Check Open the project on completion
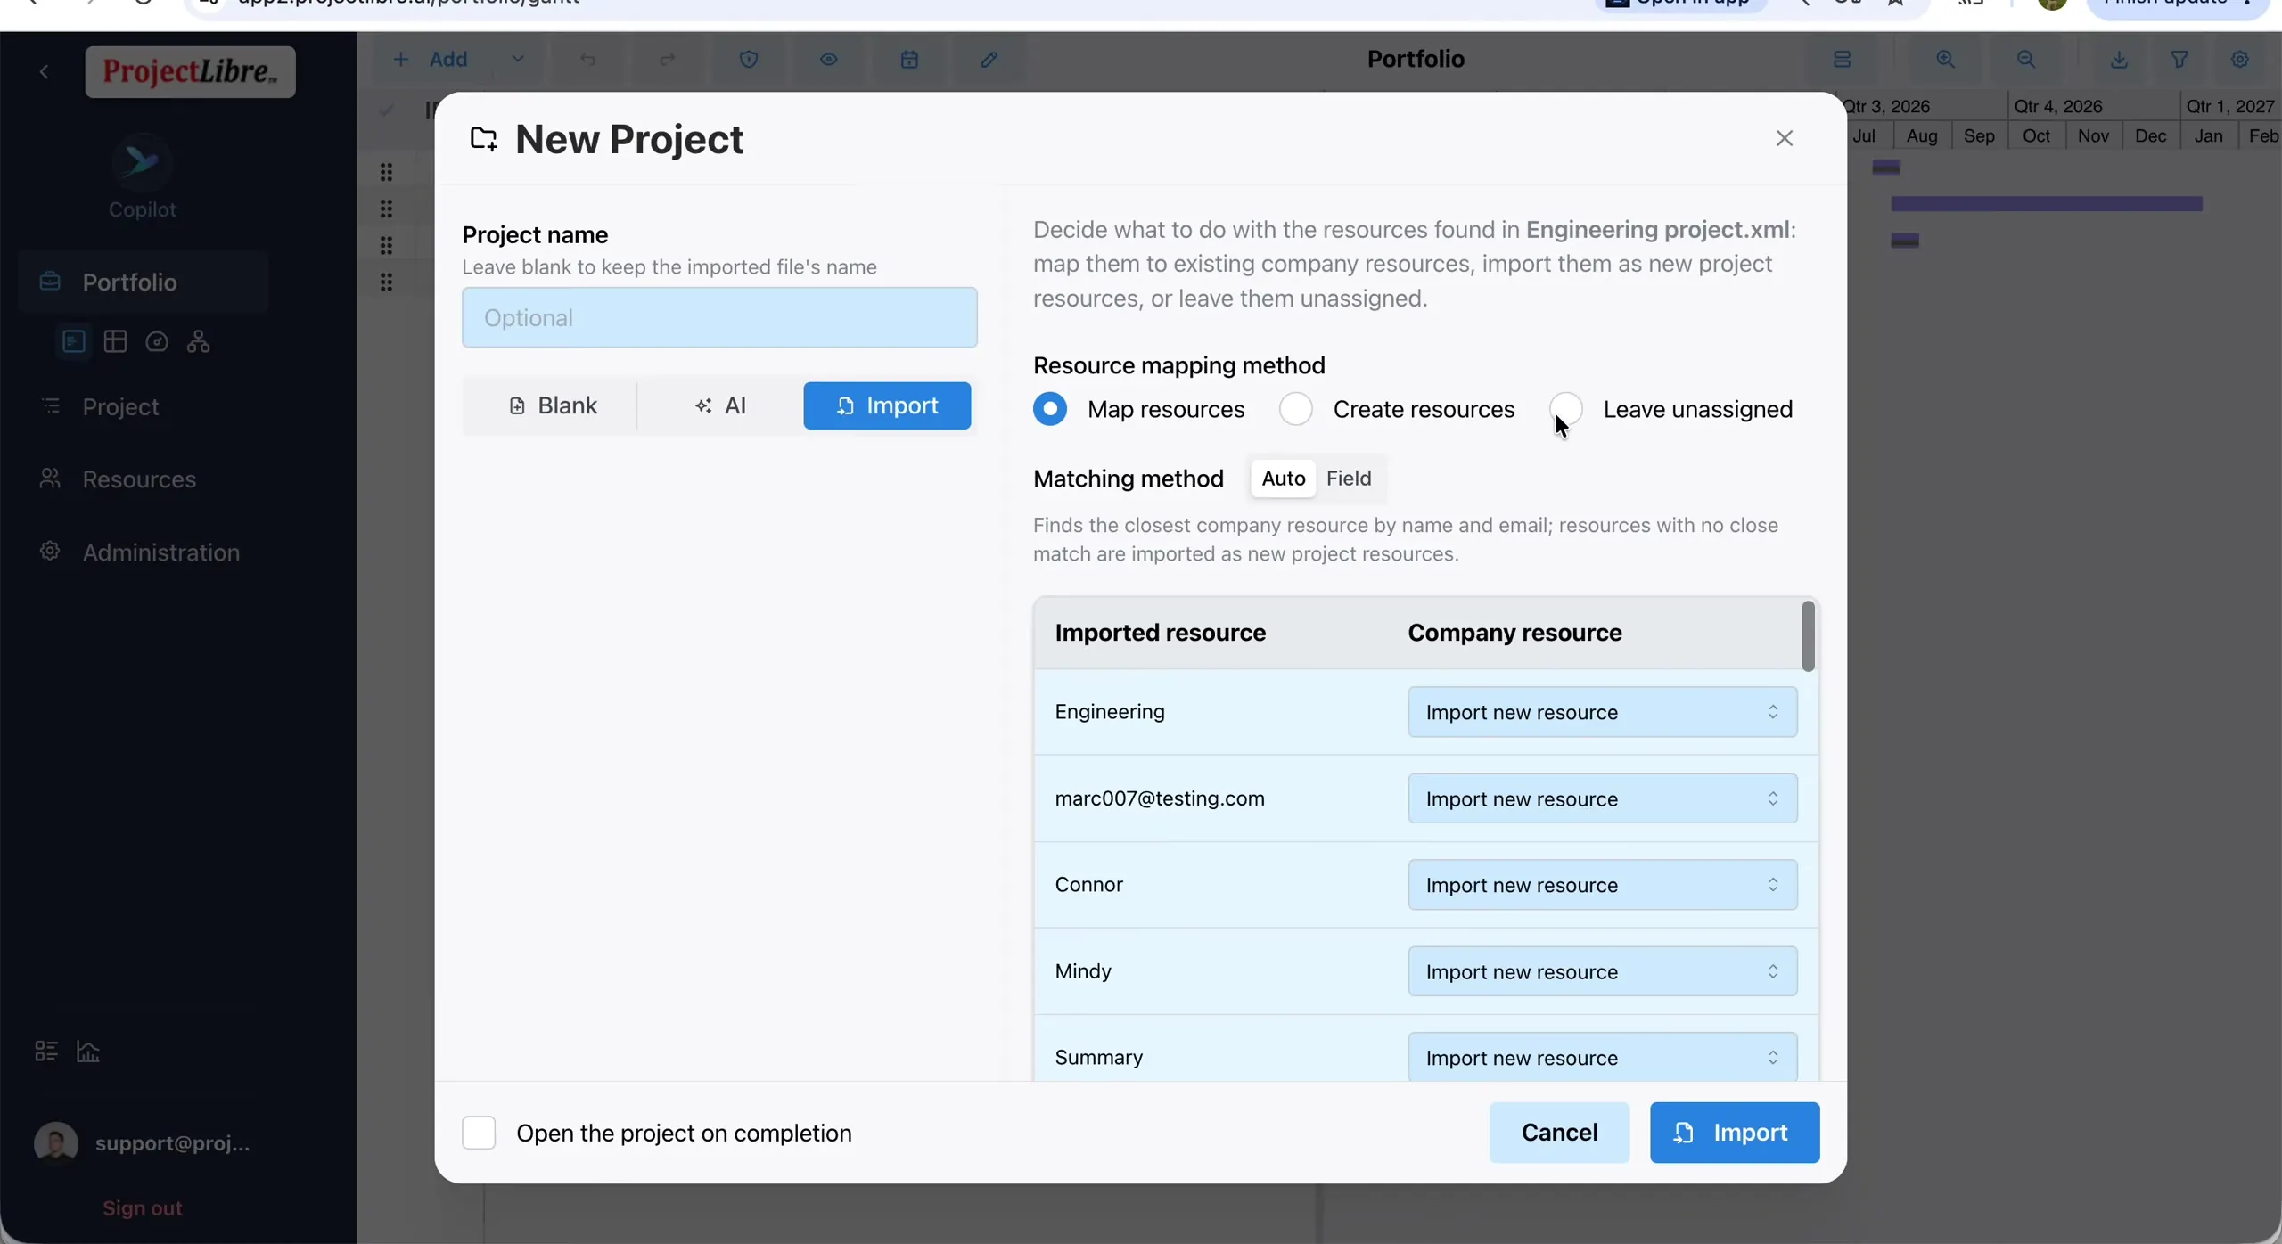This screenshot has height=1244, width=2282. [x=479, y=1133]
